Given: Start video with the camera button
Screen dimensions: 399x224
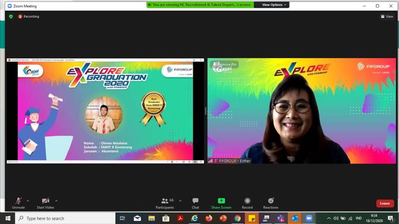Looking at the screenshot, I should 45,201.
